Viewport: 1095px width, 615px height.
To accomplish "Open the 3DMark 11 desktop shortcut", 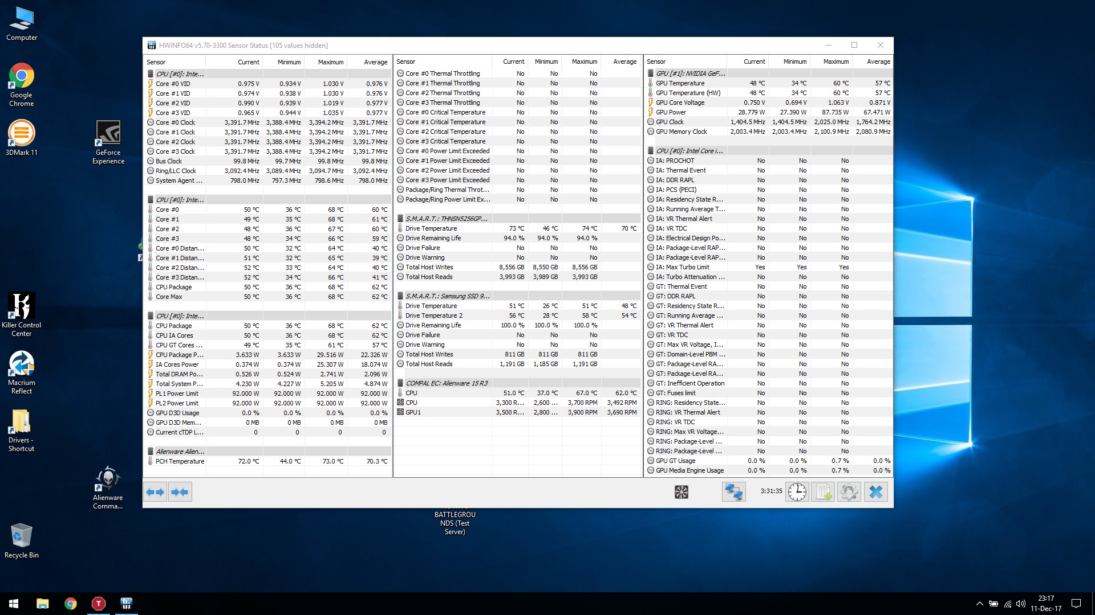I will [22, 138].
